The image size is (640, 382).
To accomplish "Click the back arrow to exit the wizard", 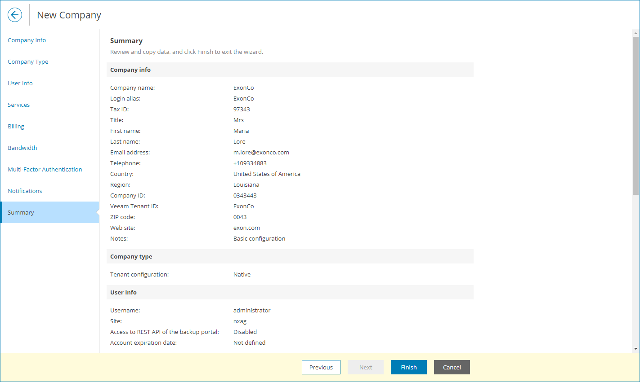I will coord(15,14).
